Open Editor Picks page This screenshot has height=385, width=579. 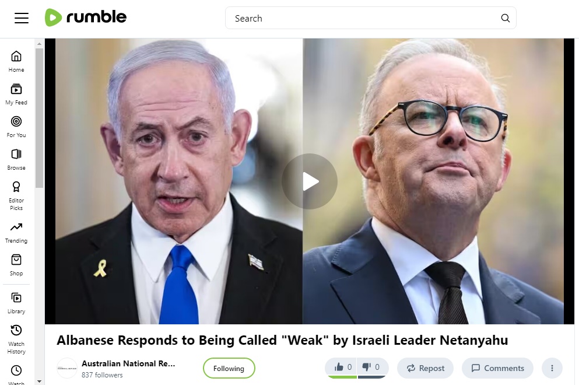coord(16,196)
